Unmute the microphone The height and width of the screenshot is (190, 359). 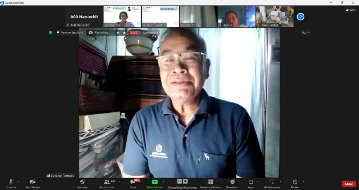(x=11, y=184)
